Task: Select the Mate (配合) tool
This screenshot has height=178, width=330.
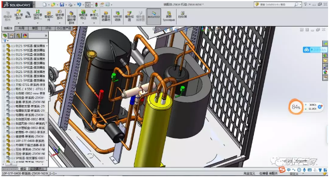Action: click(x=28, y=14)
